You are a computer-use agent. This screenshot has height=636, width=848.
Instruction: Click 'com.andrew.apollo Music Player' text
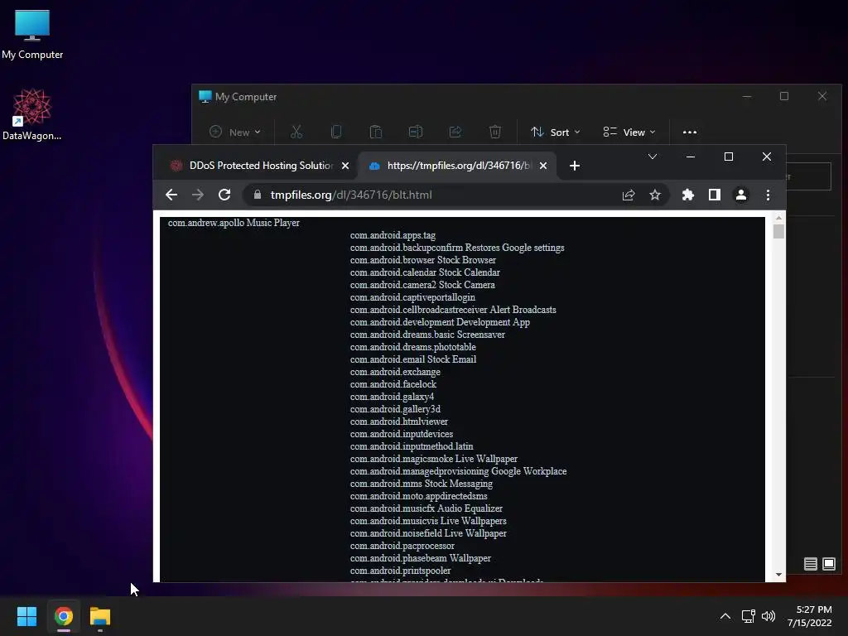coord(234,223)
